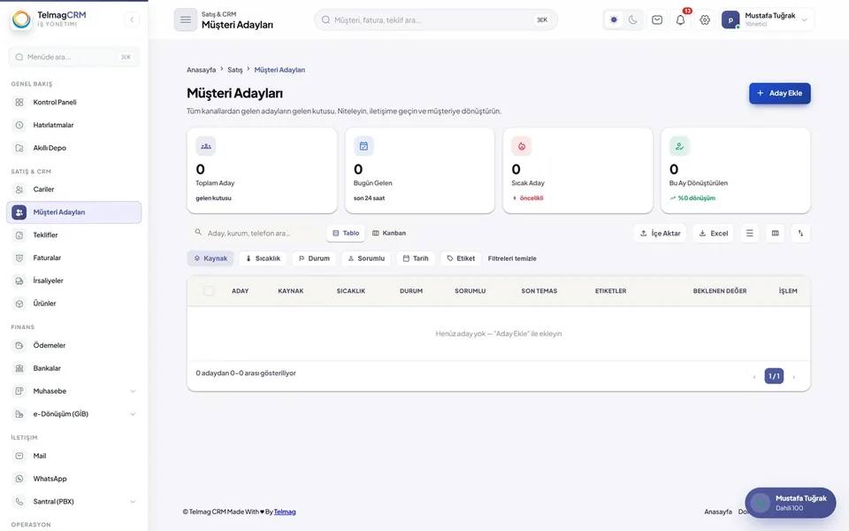Open the notifications bell icon
Image resolution: width=849 pixels, height=531 pixels.
tap(681, 20)
